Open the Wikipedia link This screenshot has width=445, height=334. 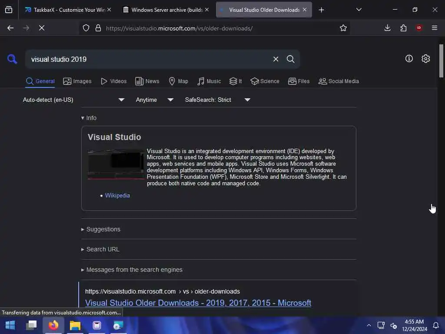[x=117, y=196]
